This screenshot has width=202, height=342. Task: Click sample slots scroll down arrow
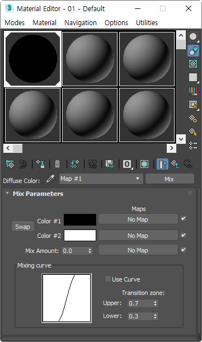[181, 139]
